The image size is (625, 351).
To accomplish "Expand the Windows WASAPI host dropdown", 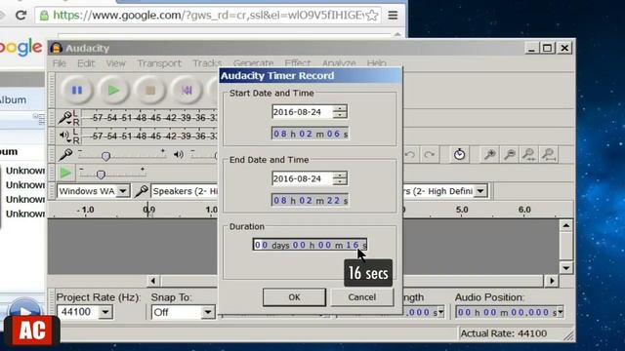I will pos(123,191).
